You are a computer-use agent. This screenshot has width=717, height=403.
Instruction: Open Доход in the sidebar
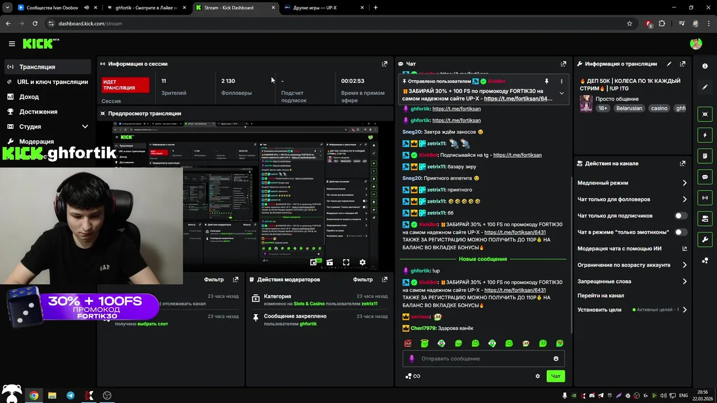48,97
